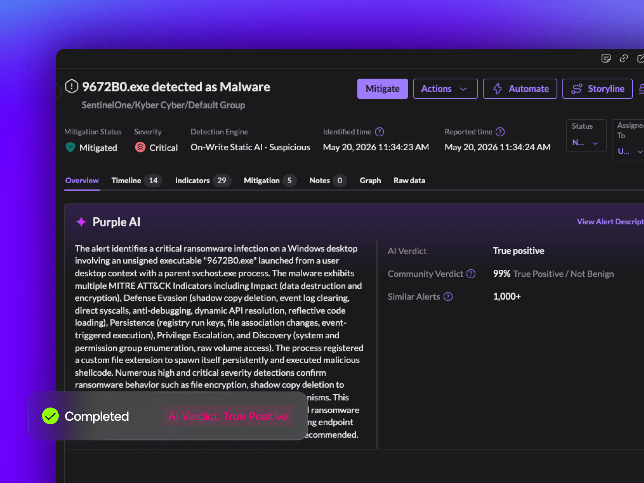This screenshot has height=483, width=644.
Task: Click the Indicators count badge 29
Action: [222, 181]
